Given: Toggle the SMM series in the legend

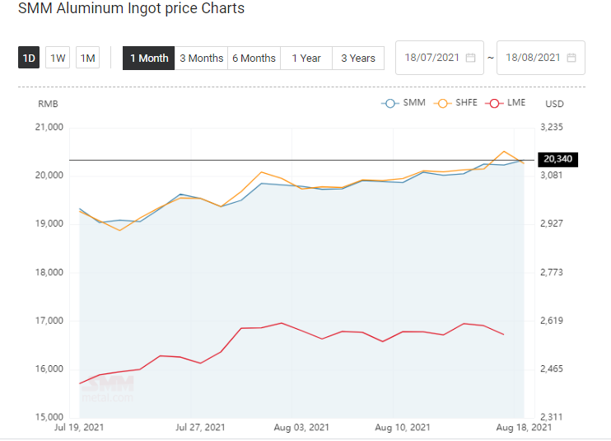Looking at the screenshot, I should (403, 103).
